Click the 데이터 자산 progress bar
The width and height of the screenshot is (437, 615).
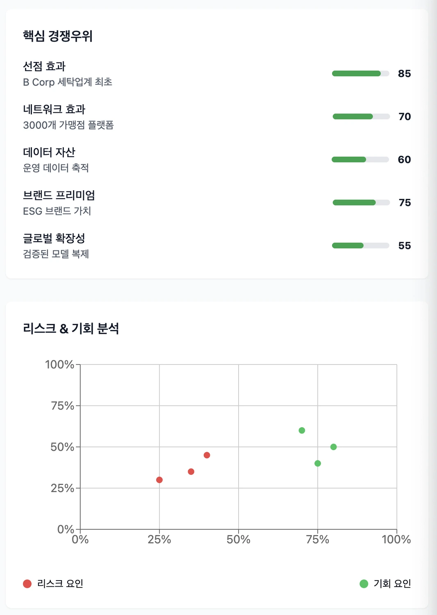pos(360,159)
